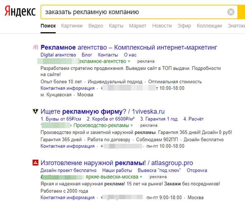The height and width of the screenshot is (210, 245).
Task: Clear the search query with X icon
Action: coord(231,12)
